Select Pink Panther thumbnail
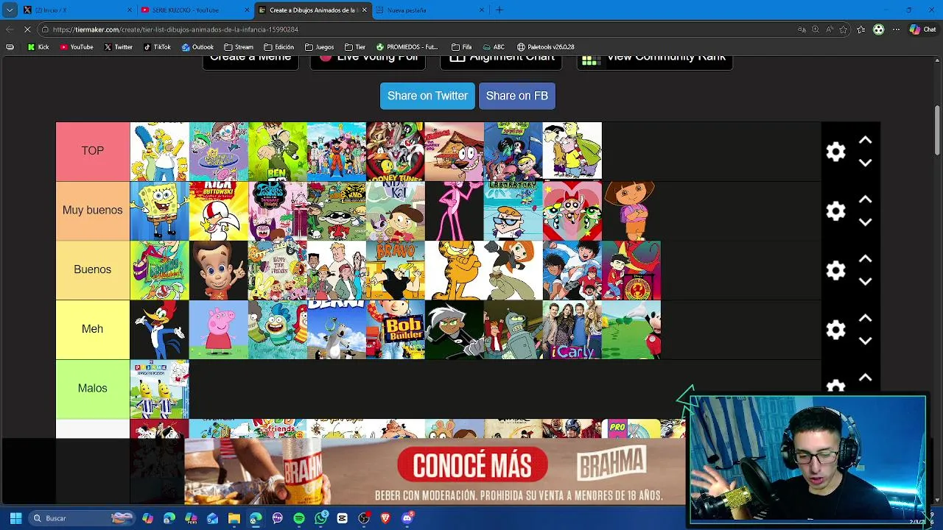This screenshot has width=943, height=530. pos(455,211)
